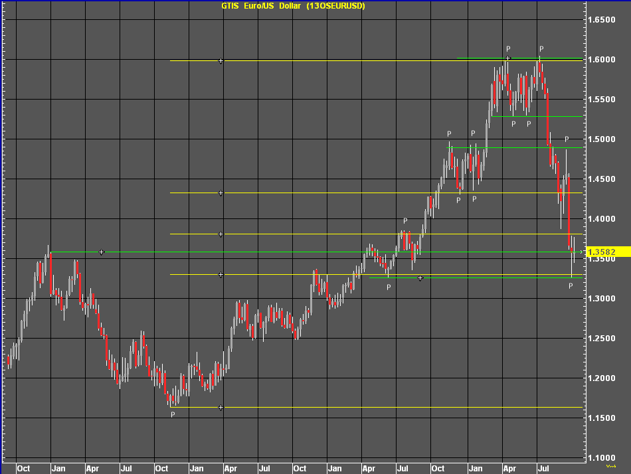Click the crosshair handle on the lower green line

420,278
